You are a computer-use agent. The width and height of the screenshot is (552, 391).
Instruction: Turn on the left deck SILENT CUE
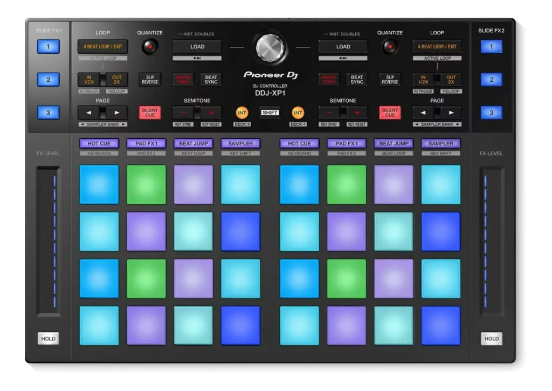(x=150, y=113)
